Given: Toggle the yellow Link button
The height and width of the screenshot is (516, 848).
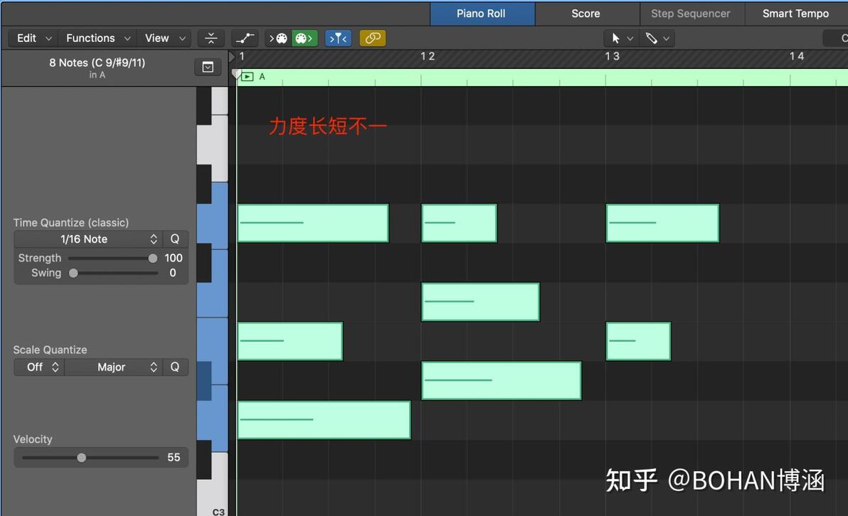Looking at the screenshot, I should 373,38.
